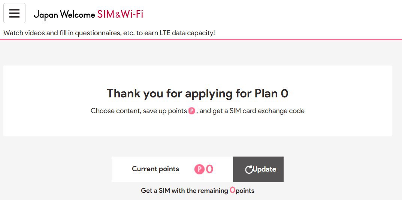Click the refresh arrow icon on Update
The height and width of the screenshot is (200, 402).
point(249,170)
